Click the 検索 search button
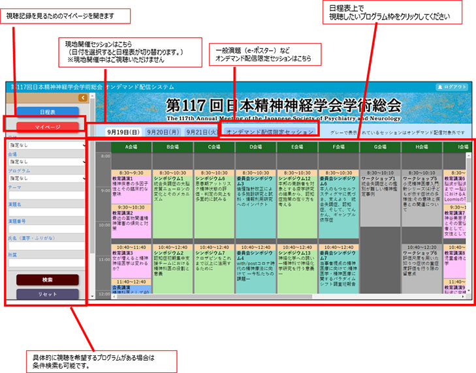Screen dimensions: 476x373 (48, 280)
